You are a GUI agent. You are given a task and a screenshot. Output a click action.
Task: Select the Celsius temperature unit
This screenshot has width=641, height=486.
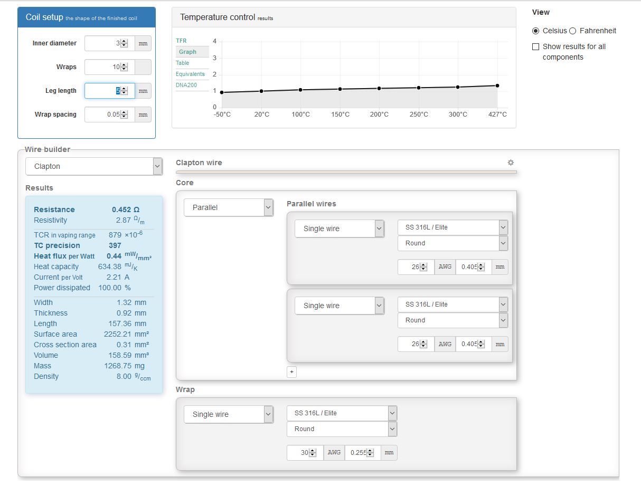click(536, 31)
